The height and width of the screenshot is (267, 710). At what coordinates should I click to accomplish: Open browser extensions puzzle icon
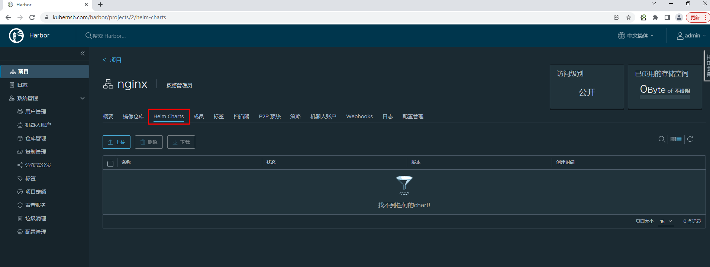(x=655, y=17)
